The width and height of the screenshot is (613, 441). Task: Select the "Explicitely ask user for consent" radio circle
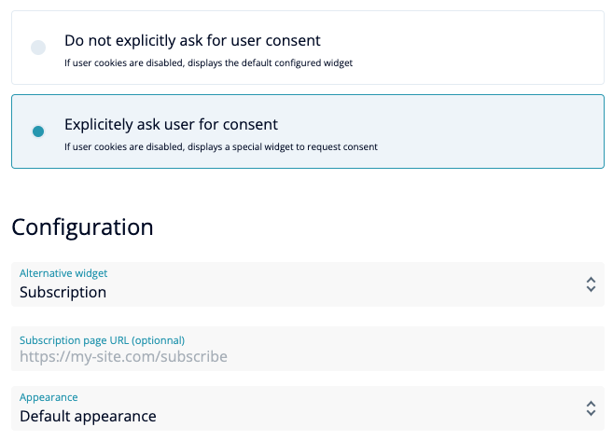pos(38,131)
